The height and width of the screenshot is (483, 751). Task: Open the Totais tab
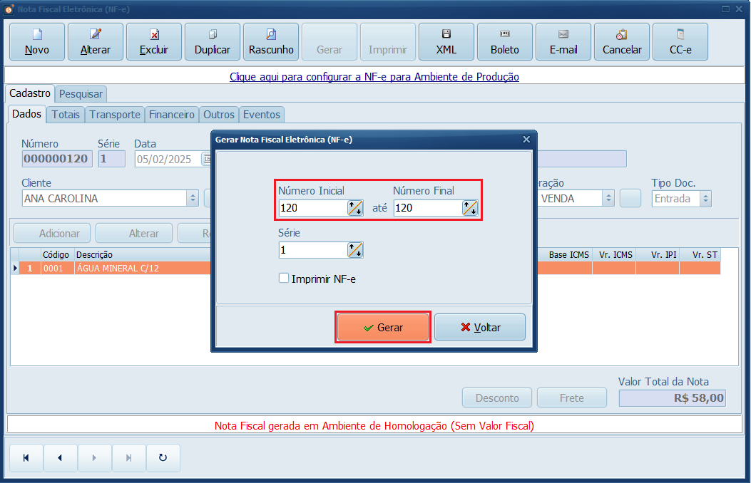(66, 115)
